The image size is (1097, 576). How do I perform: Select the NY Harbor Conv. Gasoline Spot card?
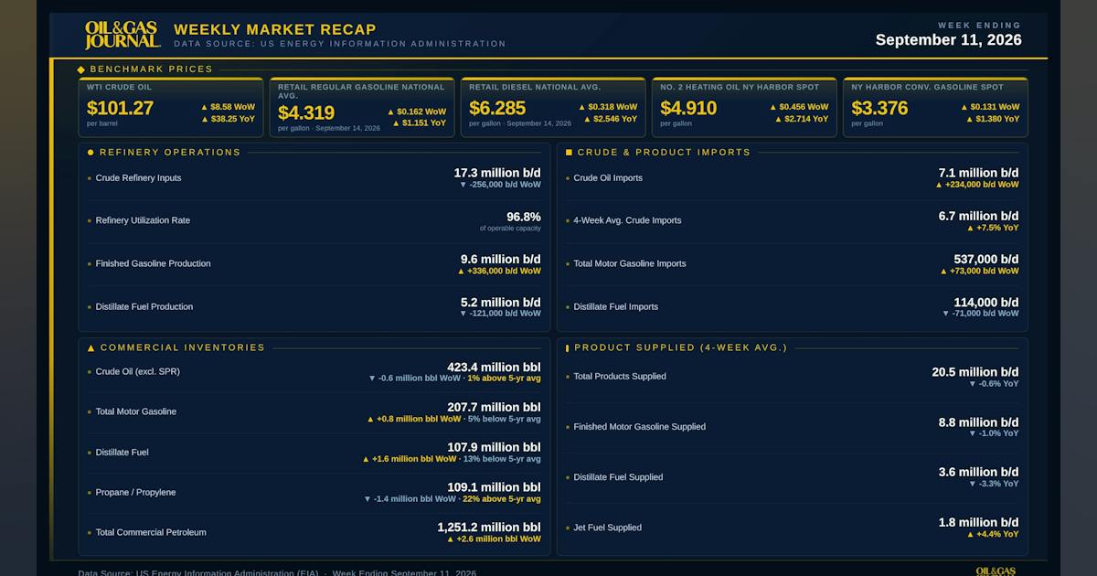935,107
